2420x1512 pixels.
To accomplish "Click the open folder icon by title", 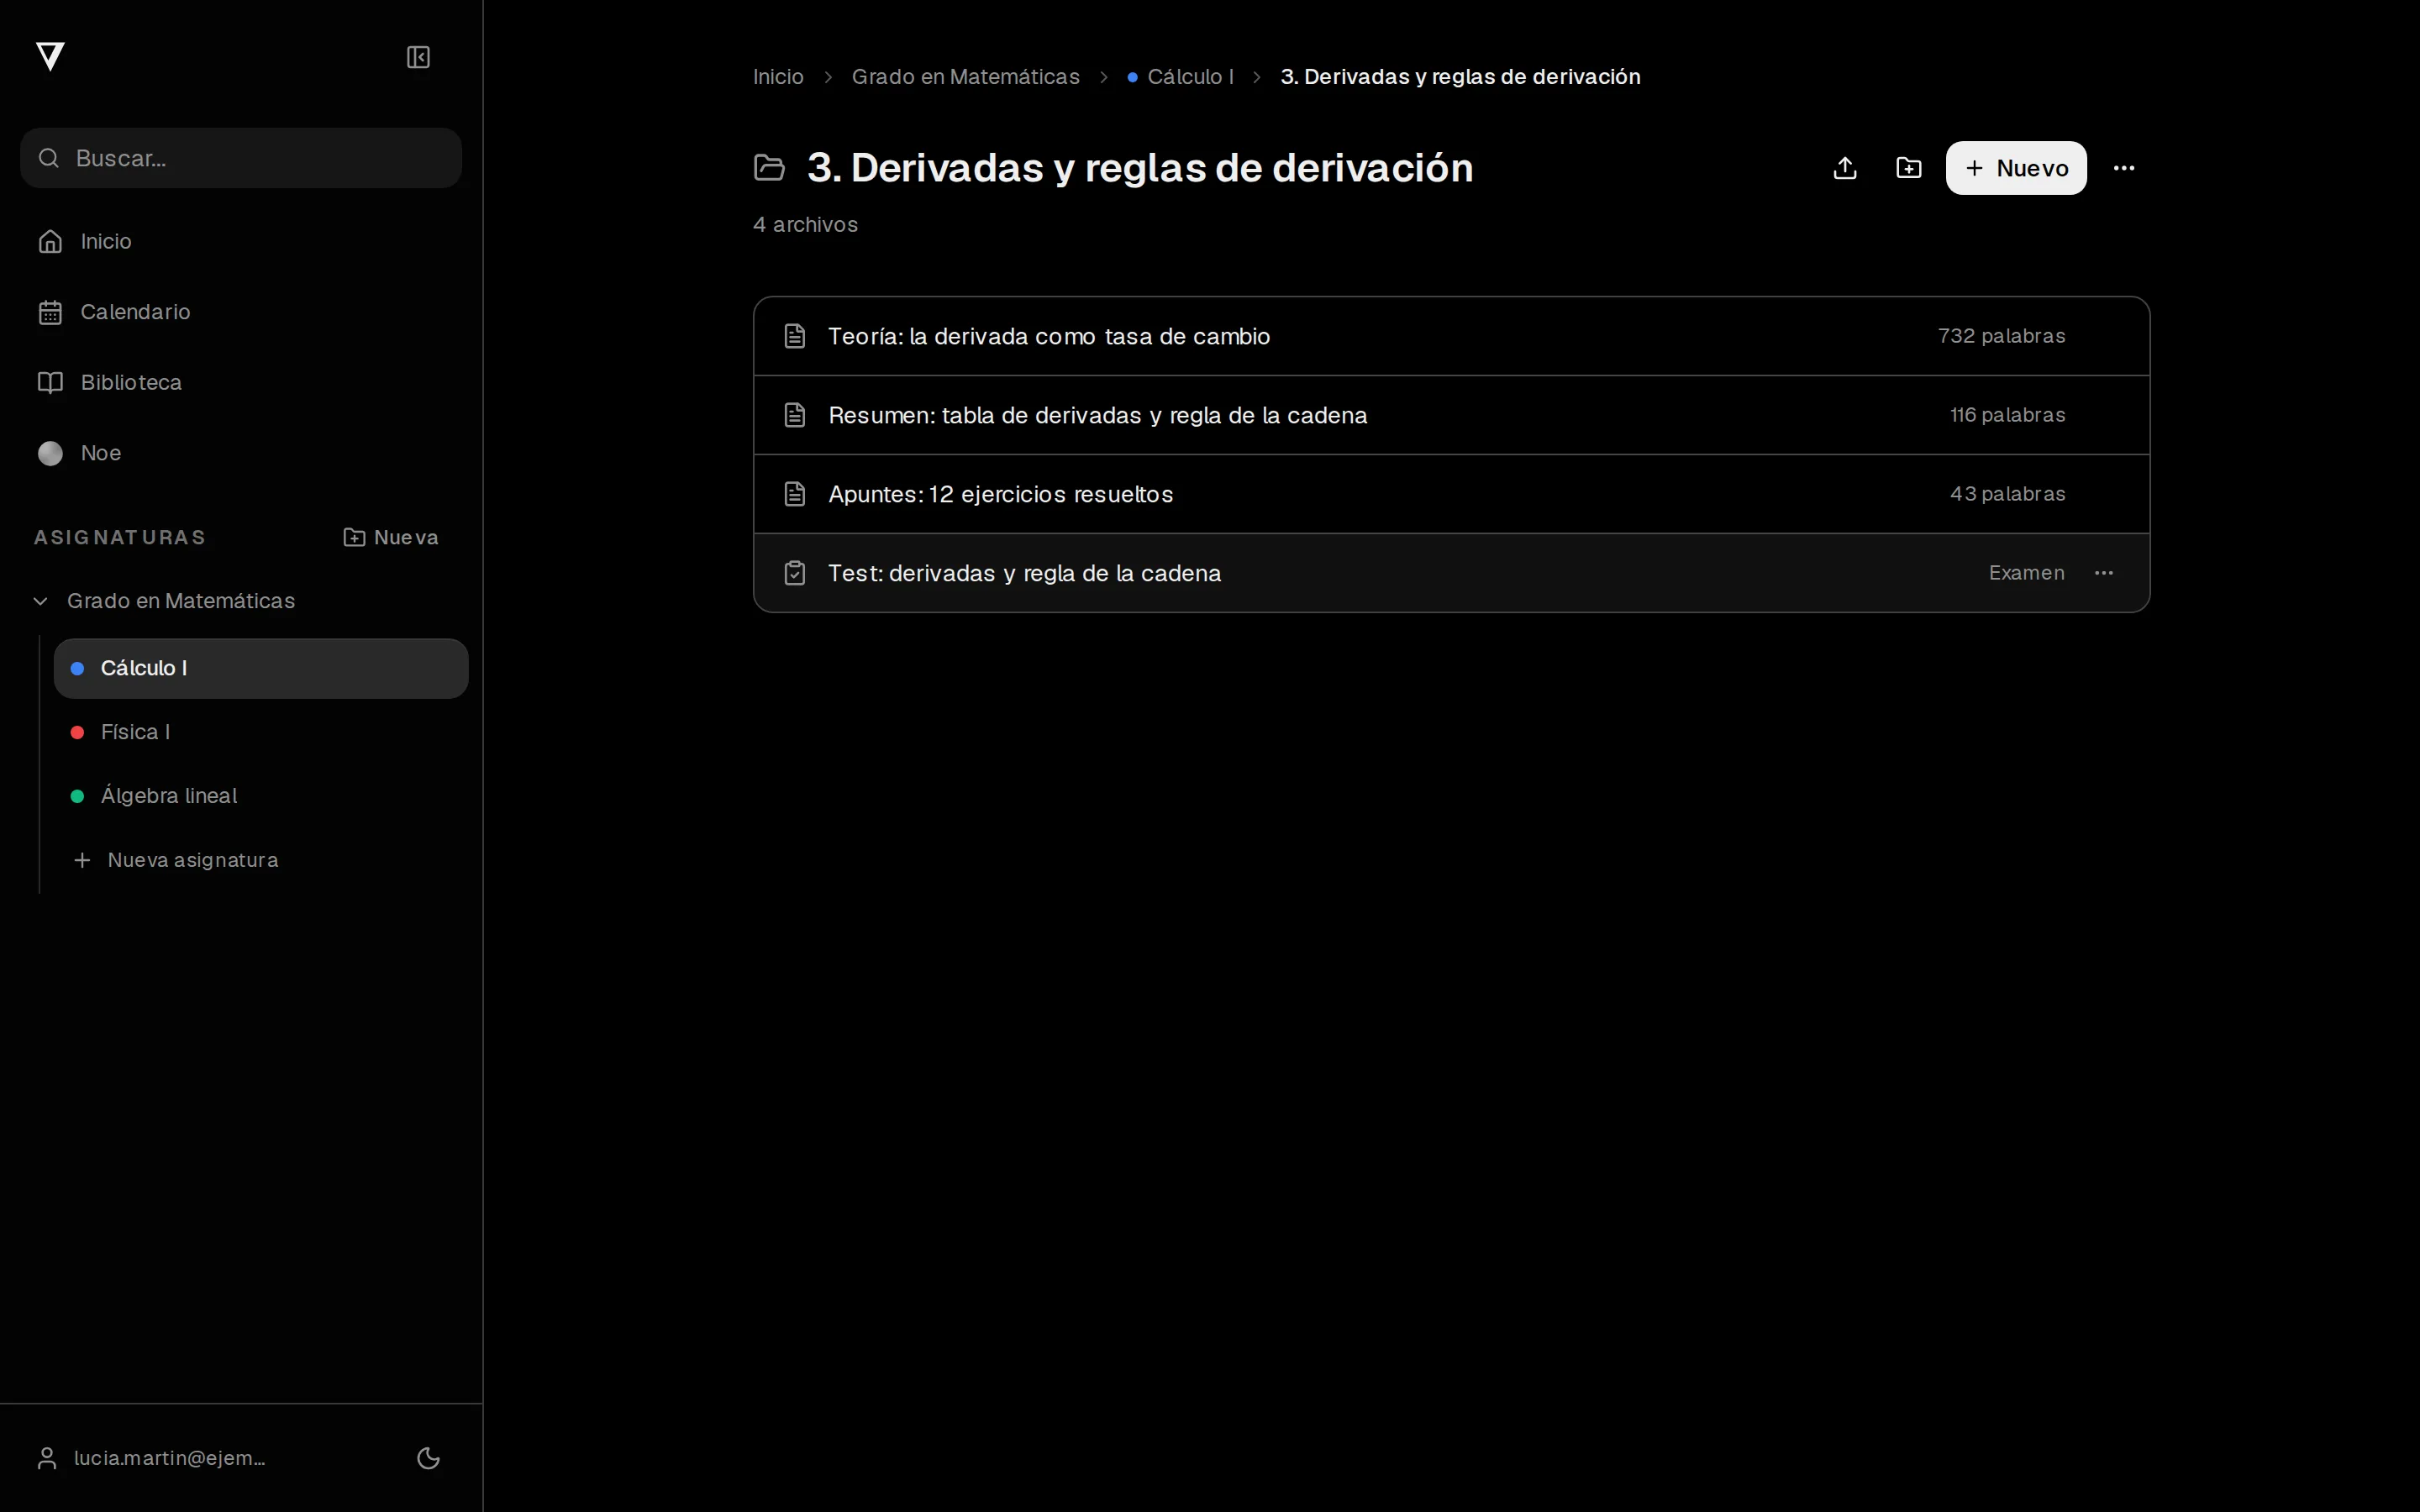I will coord(769,168).
